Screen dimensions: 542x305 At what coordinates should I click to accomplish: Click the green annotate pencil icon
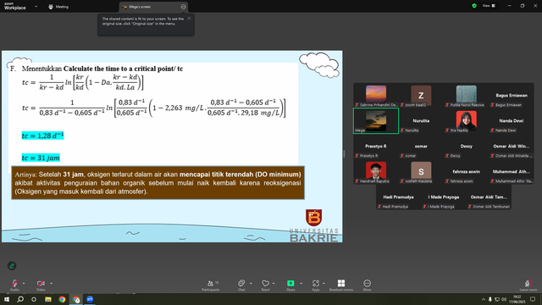tap(12, 265)
